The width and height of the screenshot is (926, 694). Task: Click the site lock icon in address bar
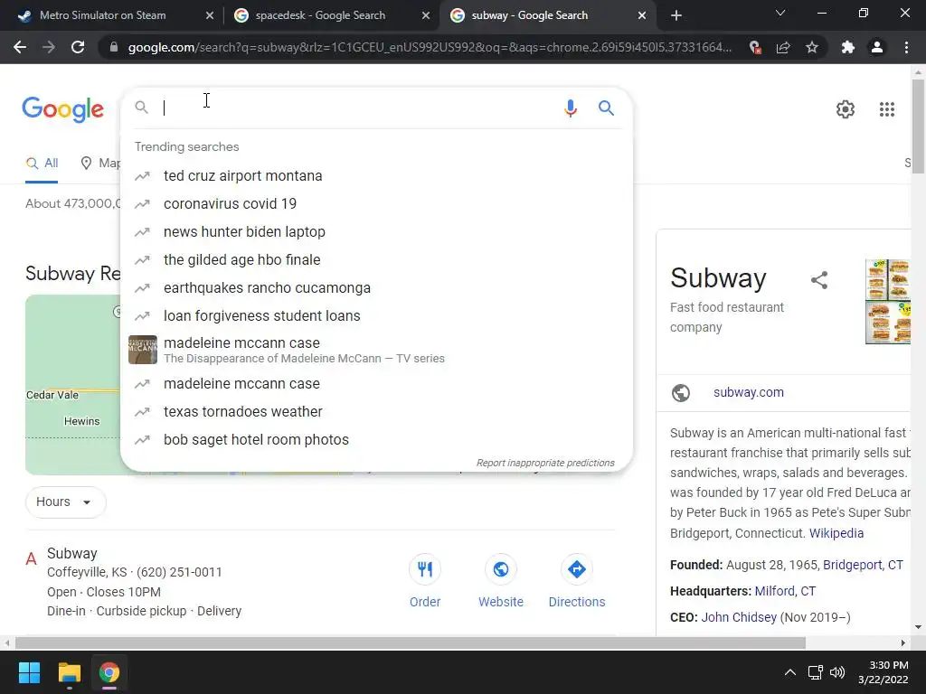click(x=114, y=47)
